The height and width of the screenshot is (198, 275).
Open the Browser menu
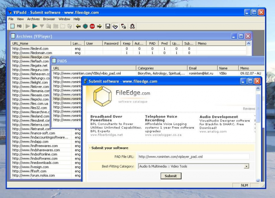(x=49, y=19)
